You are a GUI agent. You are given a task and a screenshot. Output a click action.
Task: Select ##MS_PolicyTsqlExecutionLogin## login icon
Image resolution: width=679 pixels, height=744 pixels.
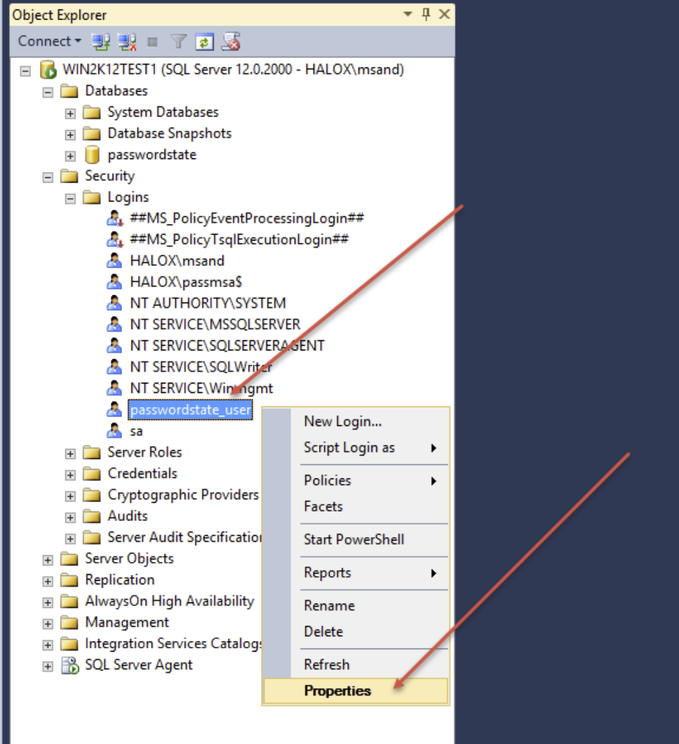(115, 239)
